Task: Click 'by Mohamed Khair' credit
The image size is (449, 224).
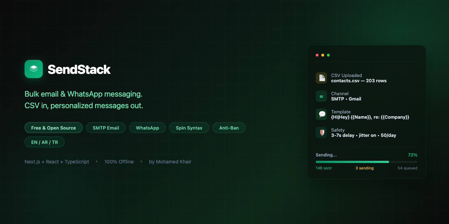Action: click(x=170, y=162)
